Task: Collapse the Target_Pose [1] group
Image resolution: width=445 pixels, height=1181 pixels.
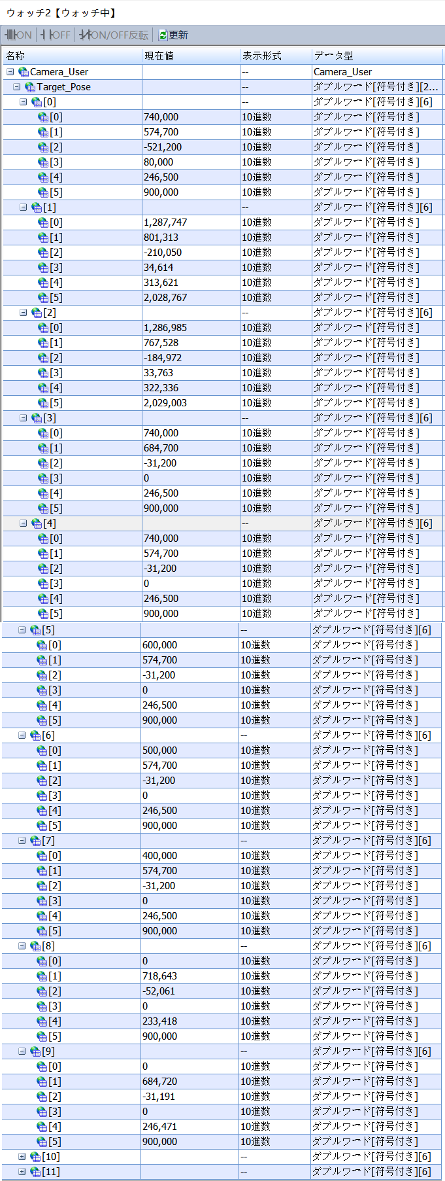Action: 23,207
